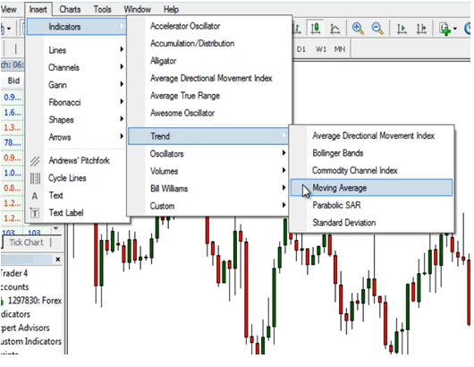Expand the Lines submenu

click(x=77, y=50)
